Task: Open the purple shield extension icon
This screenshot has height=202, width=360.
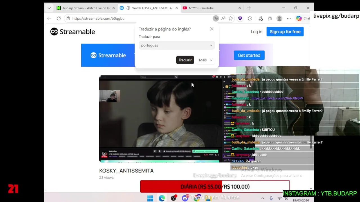Action: [x=240, y=19]
